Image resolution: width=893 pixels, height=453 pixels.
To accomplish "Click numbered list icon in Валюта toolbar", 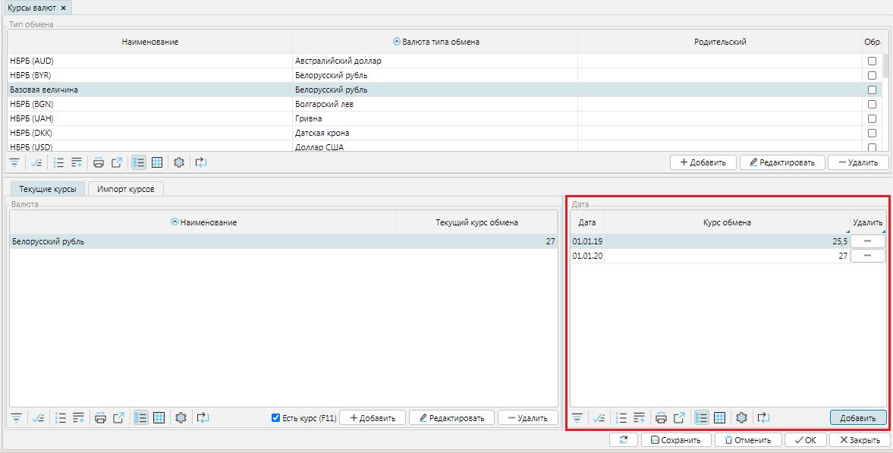I will [x=59, y=418].
